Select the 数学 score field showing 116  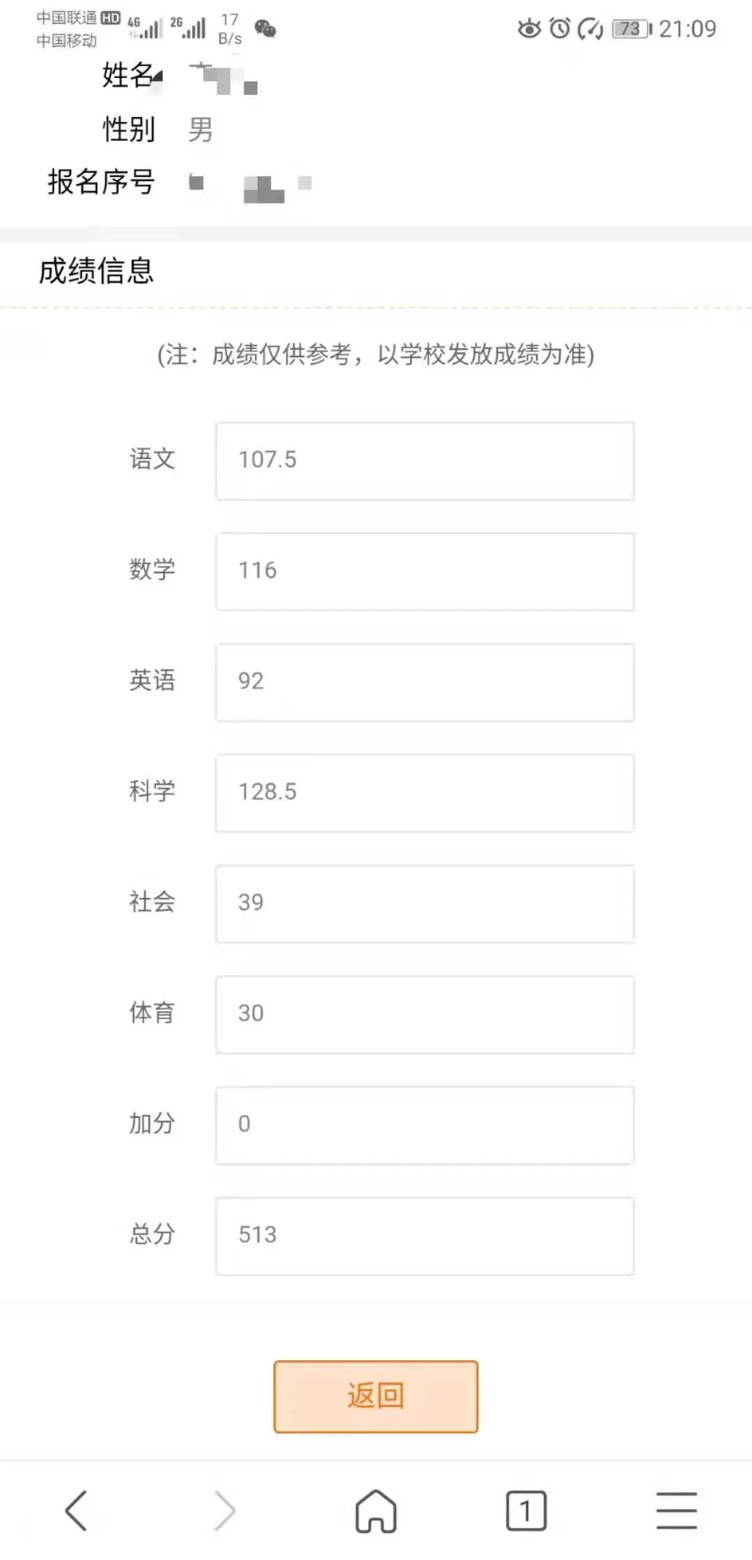pyautogui.click(x=425, y=571)
